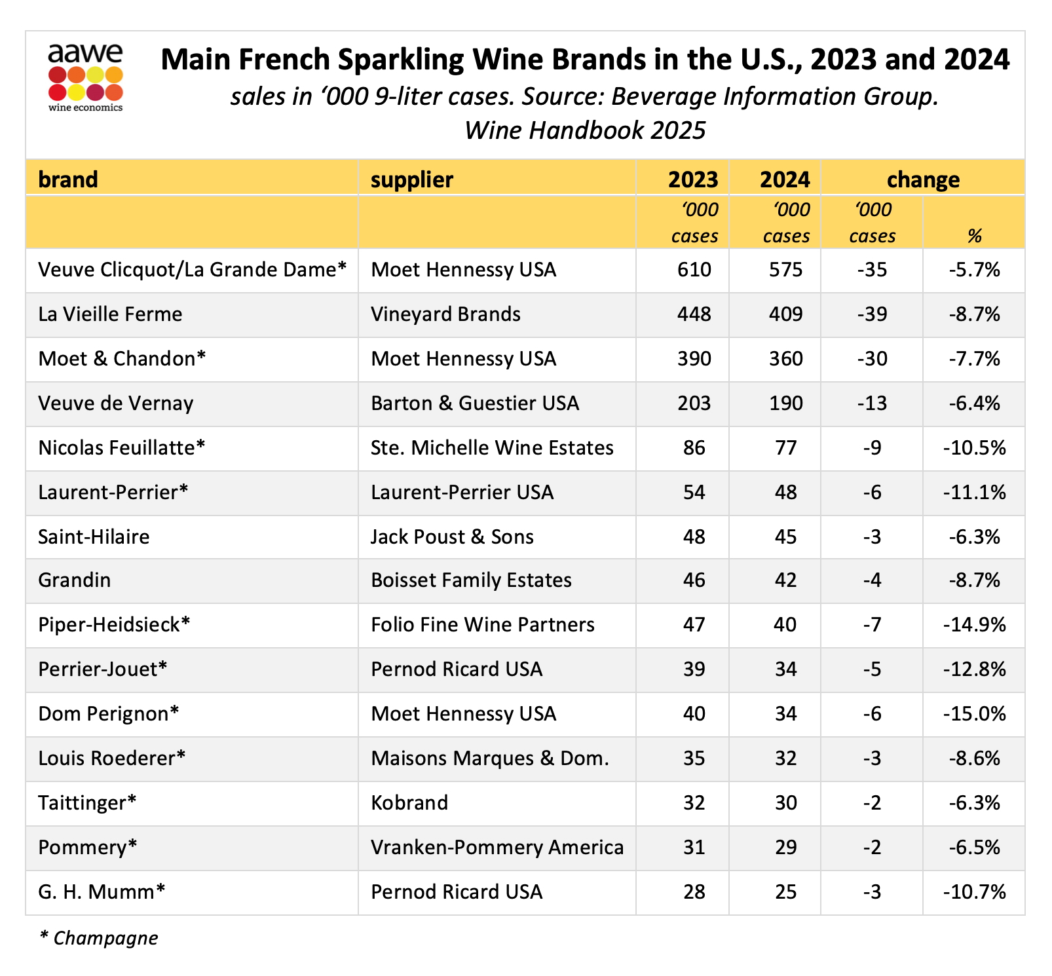Select the Ste. Michelle Wine Estates cell
Viewport: 1052px width, 976px height.
point(492,448)
